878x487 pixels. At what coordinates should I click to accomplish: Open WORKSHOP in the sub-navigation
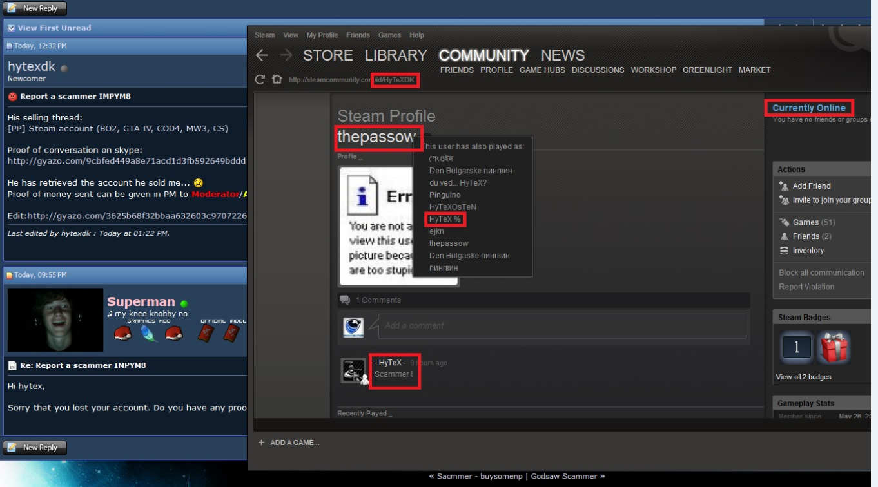tap(654, 70)
